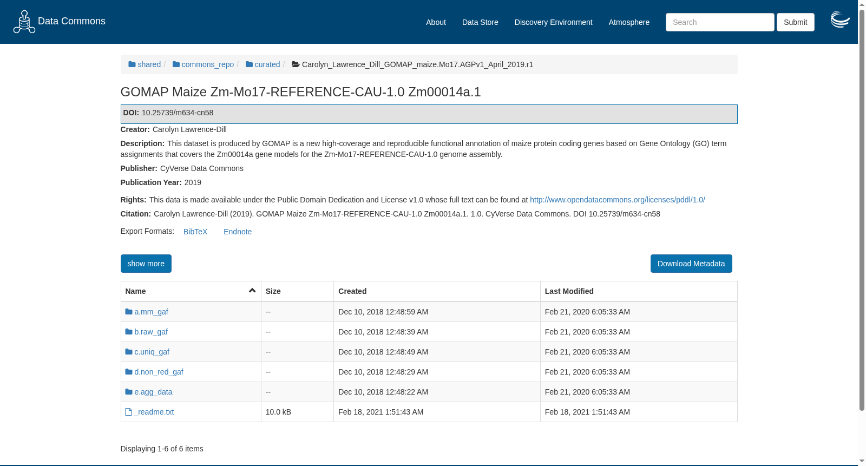Open the _readme.txt file link
Screen dimensions: 866x466
(x=154, y=412)
